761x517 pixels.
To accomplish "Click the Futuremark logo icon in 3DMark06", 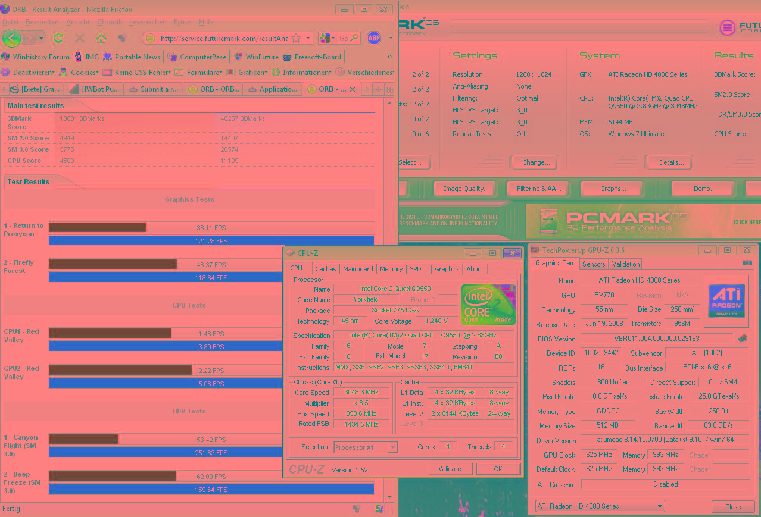I will pyautogui.click(x=726, y=27).
